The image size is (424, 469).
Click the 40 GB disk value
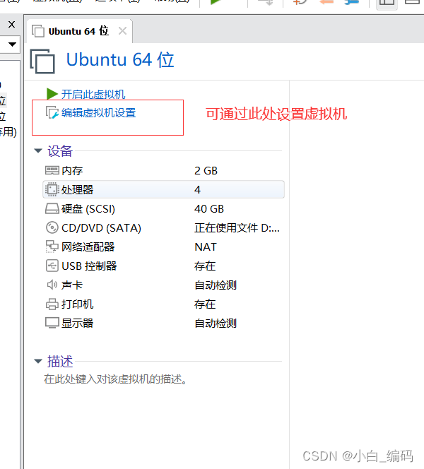pyautogui.click(x=209, y=209)
